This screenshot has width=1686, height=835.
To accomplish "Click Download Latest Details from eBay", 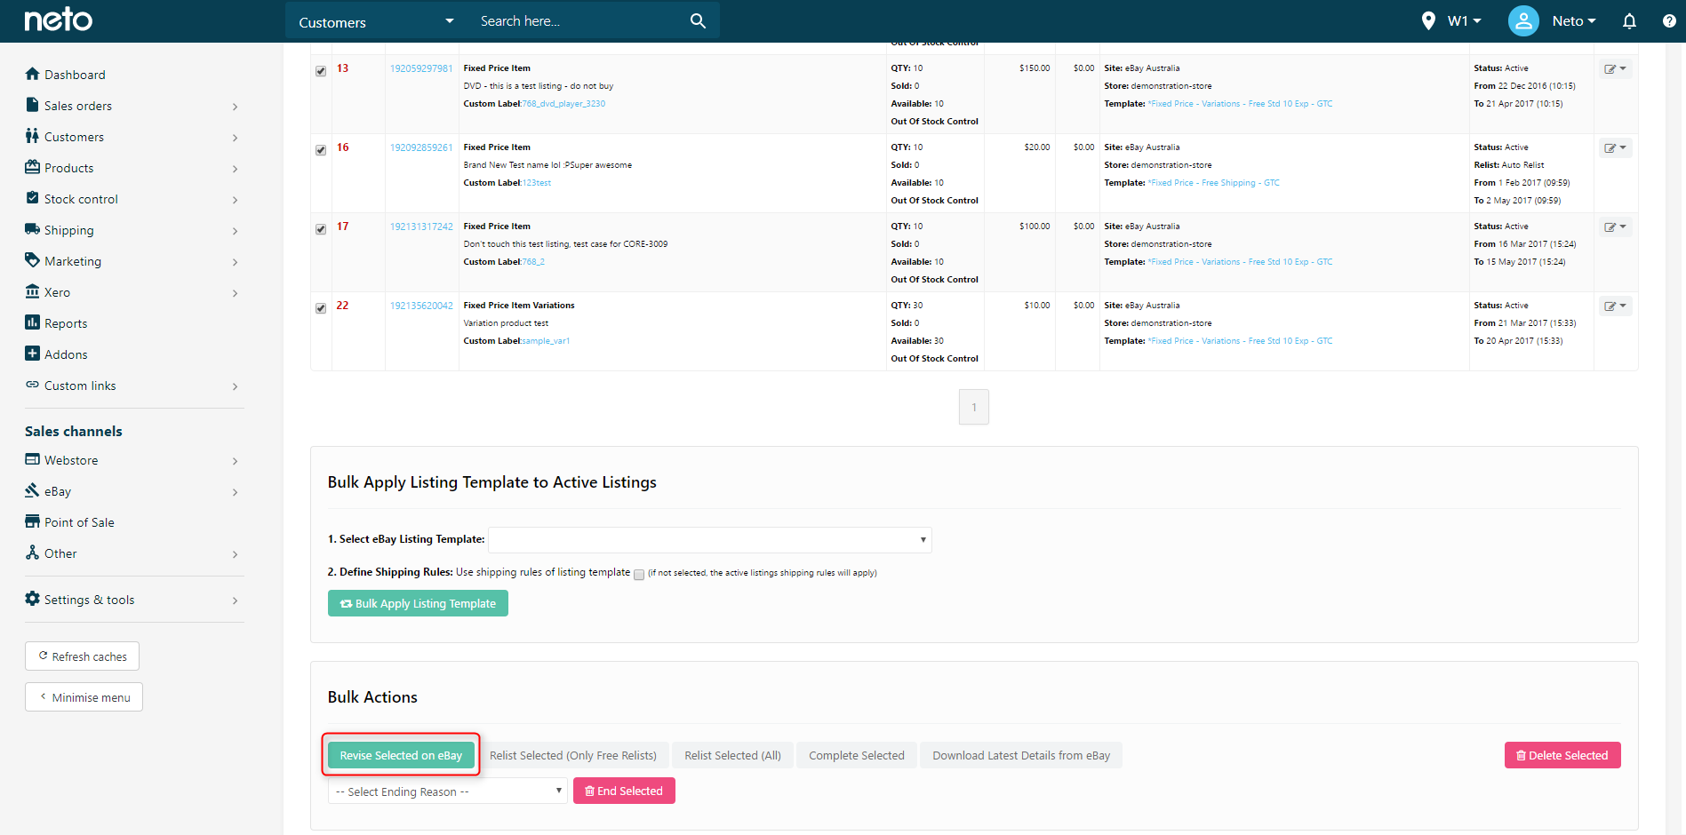I will point(1021,755).
